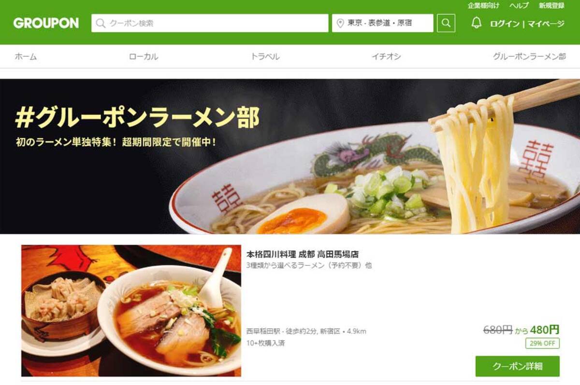
Task: Click the GROUPON logo
Action: [x=46, y=23]
